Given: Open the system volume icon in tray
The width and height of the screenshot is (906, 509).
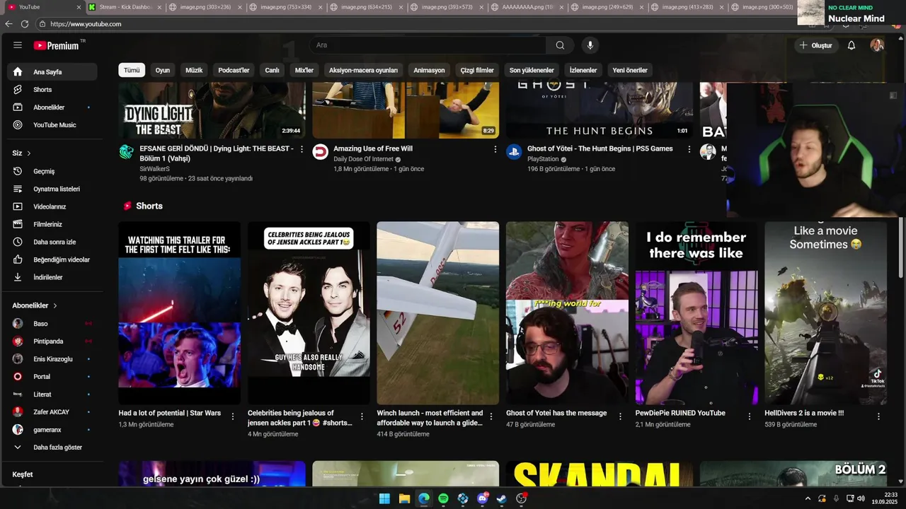Looking at the screenshot, I should pyautogui.click(x=861, y=498).
